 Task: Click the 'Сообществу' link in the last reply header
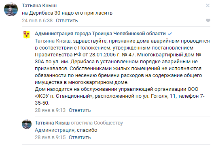pyautogui.click(x=108, y=123)
